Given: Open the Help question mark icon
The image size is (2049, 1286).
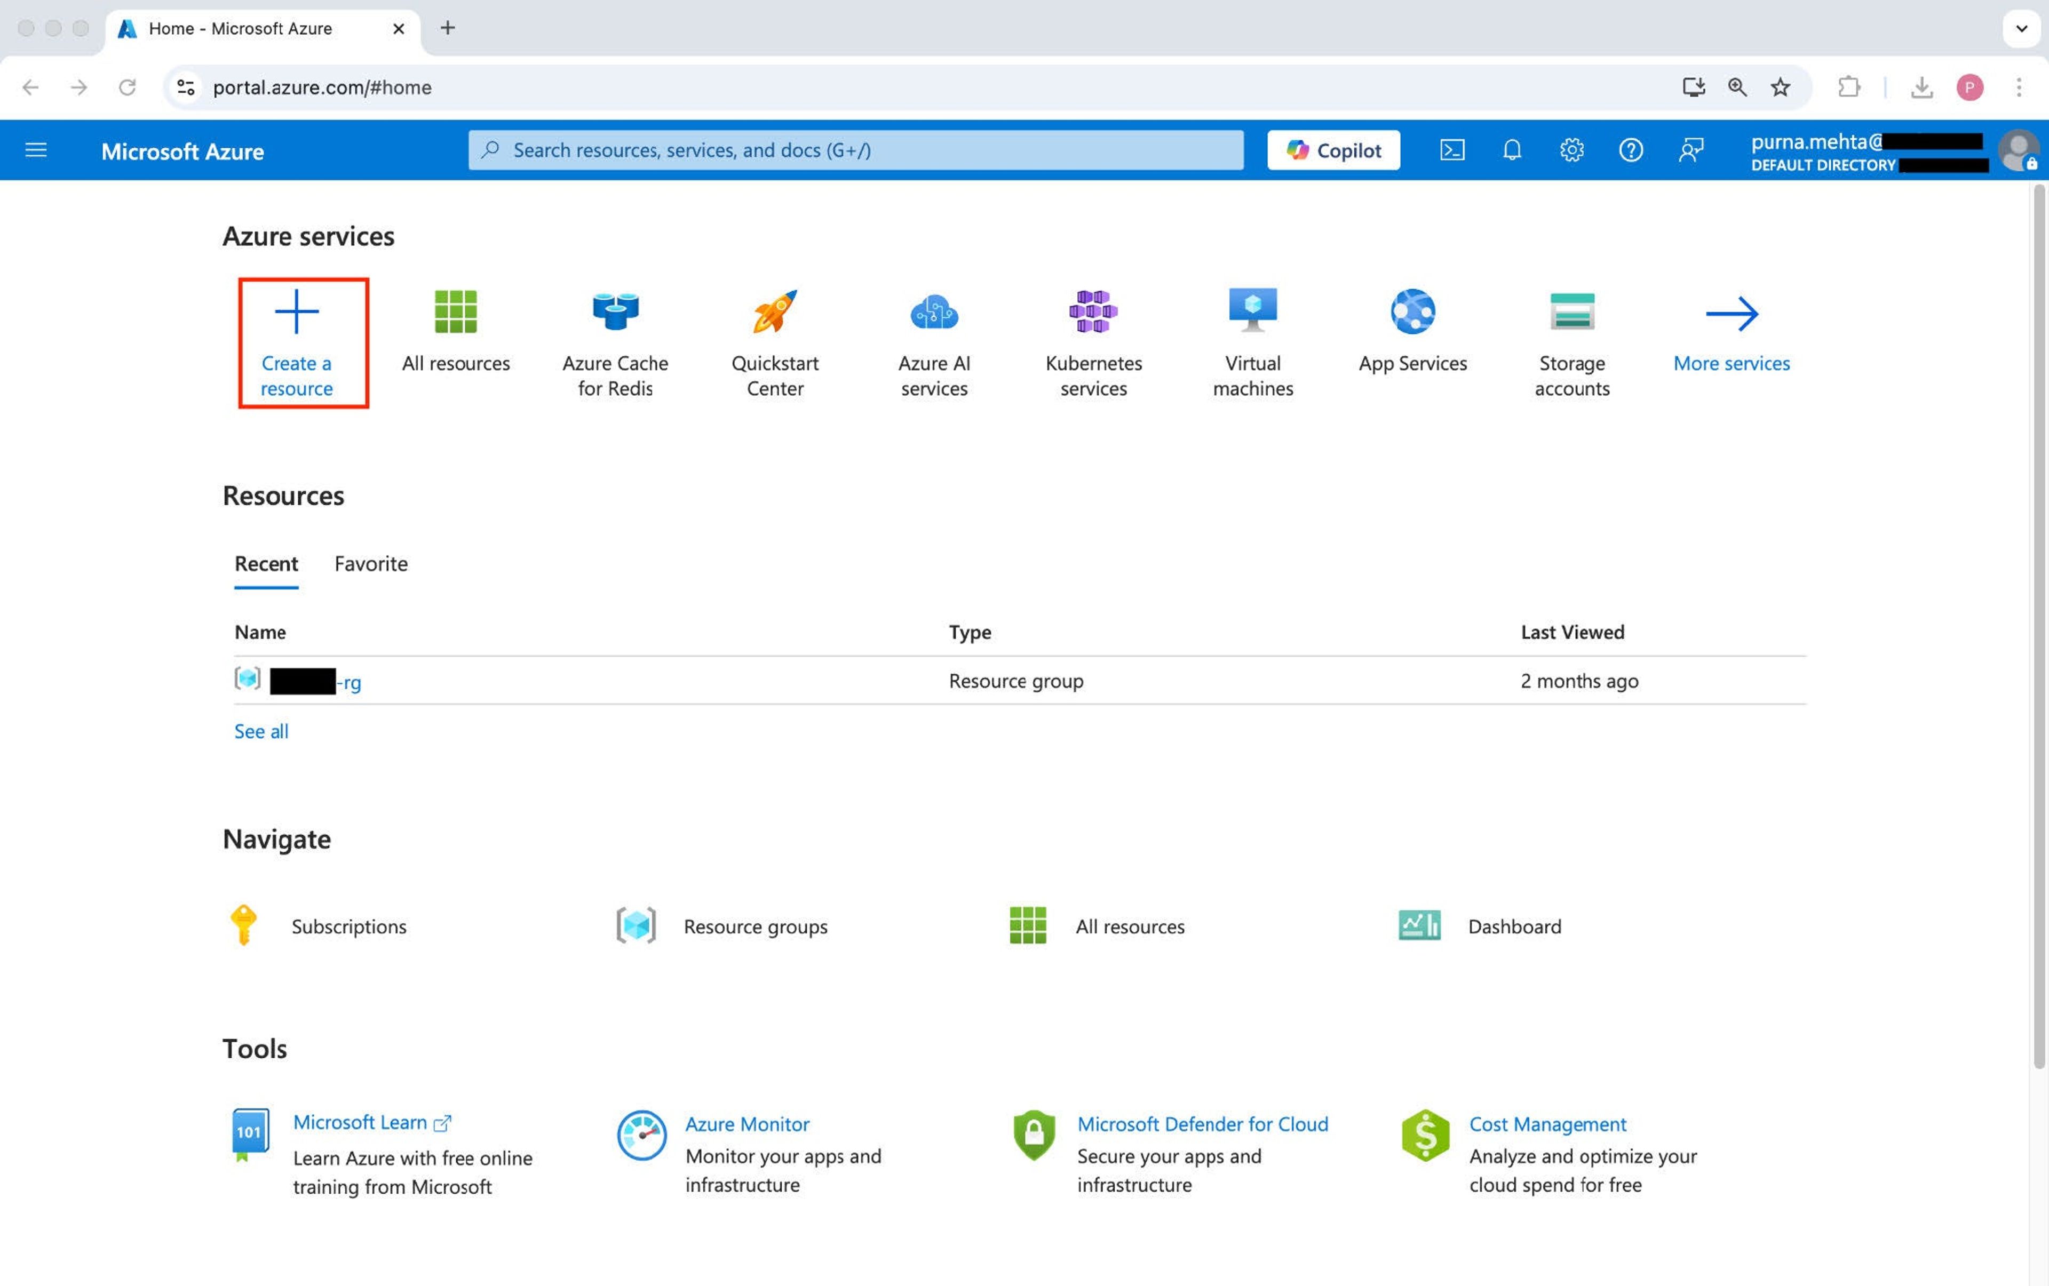Looking at the screenshot, I should 1630,150.
